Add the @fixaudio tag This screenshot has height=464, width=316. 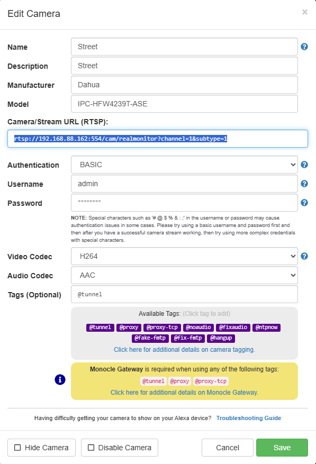coord(233,327)
